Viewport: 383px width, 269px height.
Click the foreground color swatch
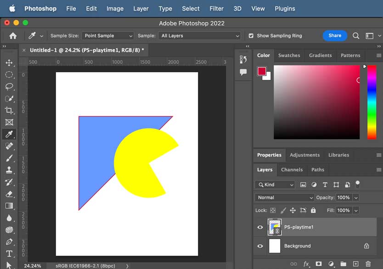click(x=262, y=71)
